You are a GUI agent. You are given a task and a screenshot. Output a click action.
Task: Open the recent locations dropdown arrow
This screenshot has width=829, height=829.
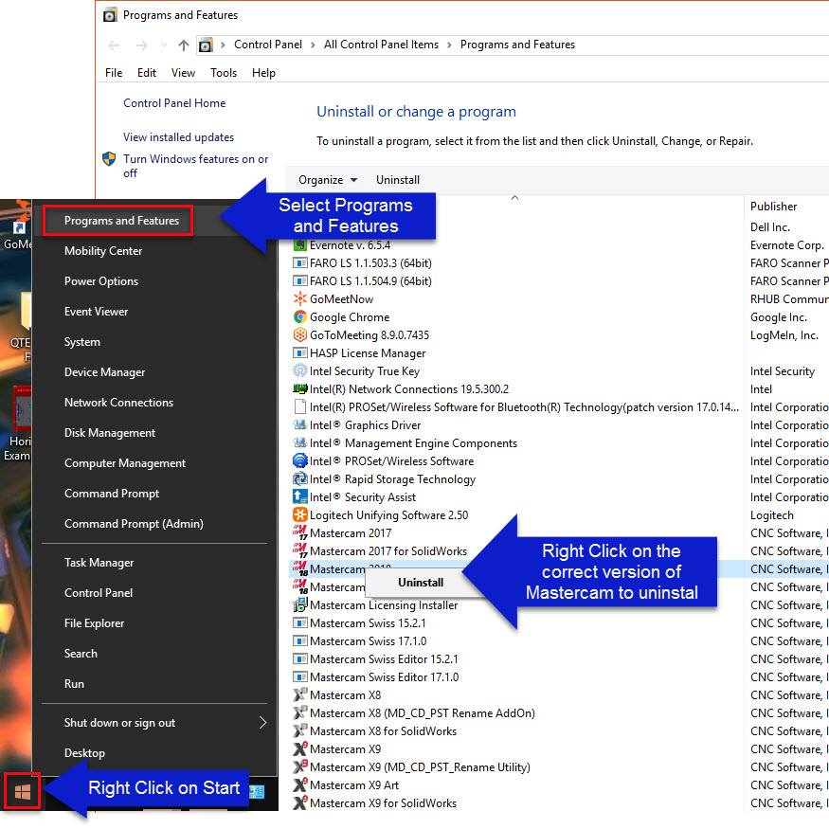click(x=164, y=45)
